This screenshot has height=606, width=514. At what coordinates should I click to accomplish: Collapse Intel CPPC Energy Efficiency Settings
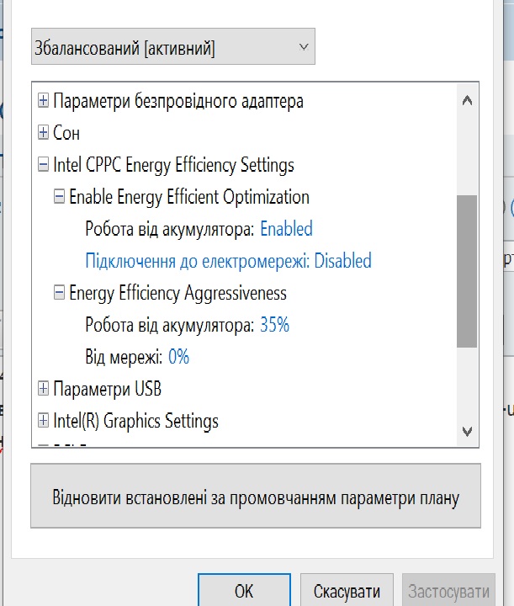[44, 166]
